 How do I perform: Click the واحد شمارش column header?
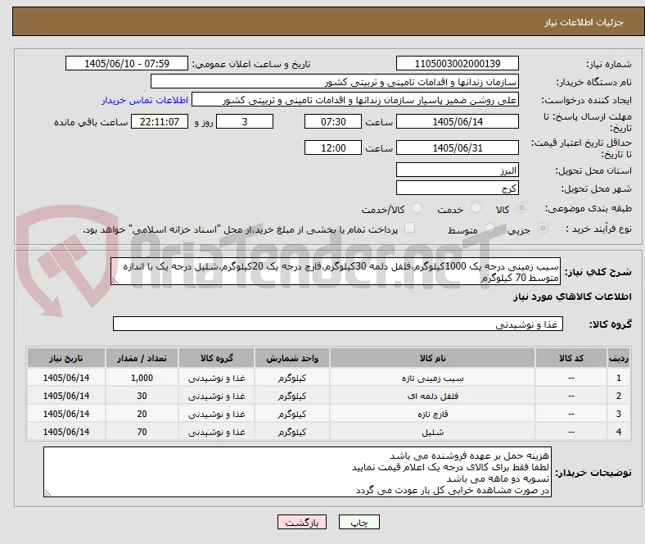pos(292,358)
